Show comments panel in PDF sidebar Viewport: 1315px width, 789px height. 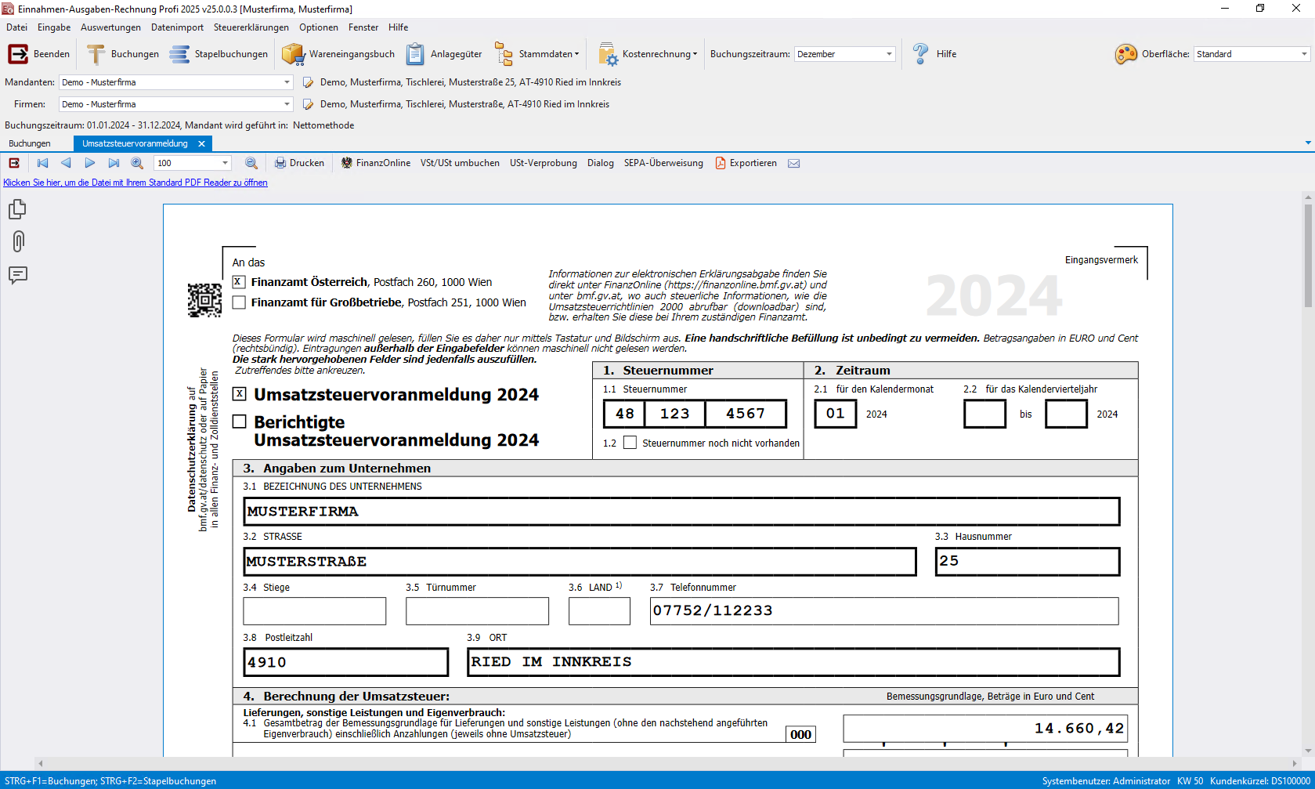[x=17, y=275]
